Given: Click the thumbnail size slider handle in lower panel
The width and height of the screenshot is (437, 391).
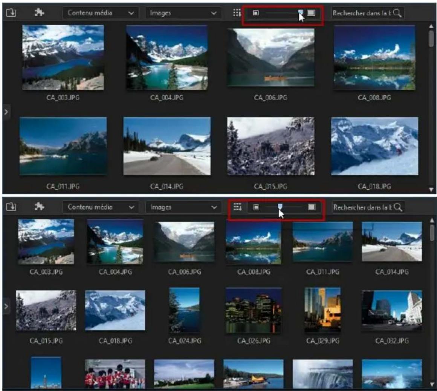Looking at the screenshot, I should coord(280,206).
